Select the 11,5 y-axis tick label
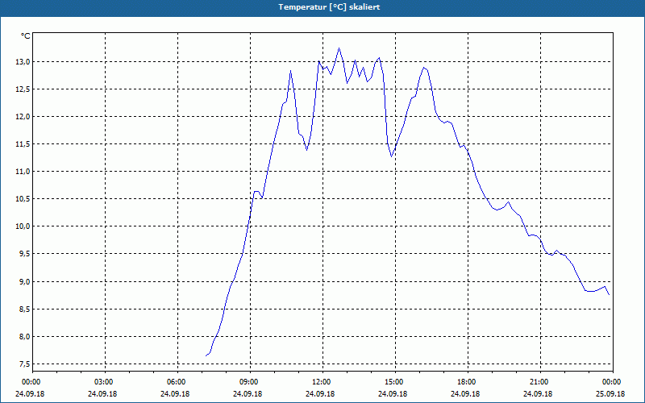Screen dimensions: 645x403 coord(23,144)
